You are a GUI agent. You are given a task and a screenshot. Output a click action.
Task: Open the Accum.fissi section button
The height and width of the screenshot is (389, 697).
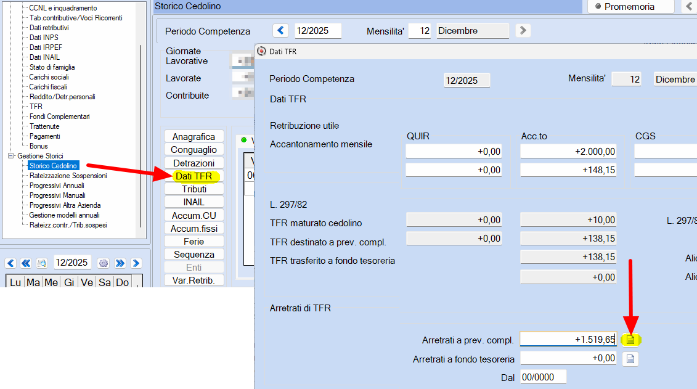(x=194, y=229)
